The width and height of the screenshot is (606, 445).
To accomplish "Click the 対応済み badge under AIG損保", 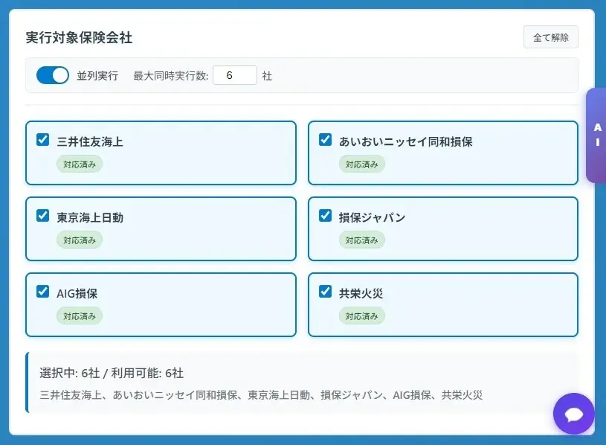I will [80, 316].
